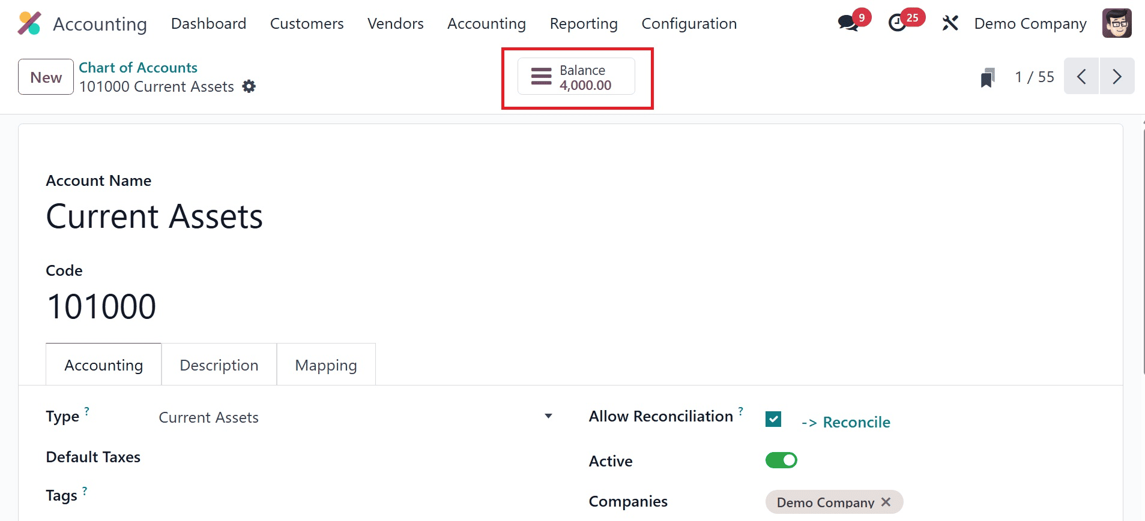This screenshot has height=521, width=1145.
Task: Click the help tooltip beside Tags
Action: pos(85,490)
